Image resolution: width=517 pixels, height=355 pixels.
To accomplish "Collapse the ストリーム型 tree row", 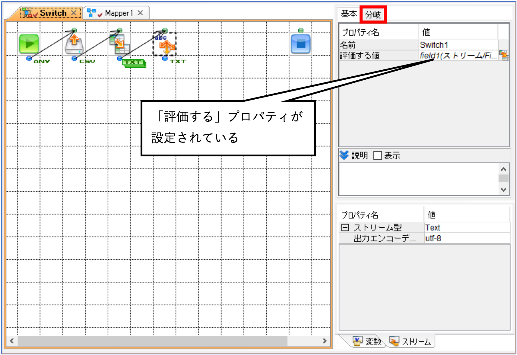I will pyautogui.click(x=345, y=227).
